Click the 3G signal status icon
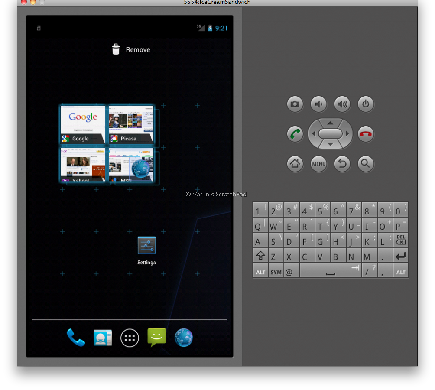This screenshot has height=390, width=435. (x=201, y=28)
